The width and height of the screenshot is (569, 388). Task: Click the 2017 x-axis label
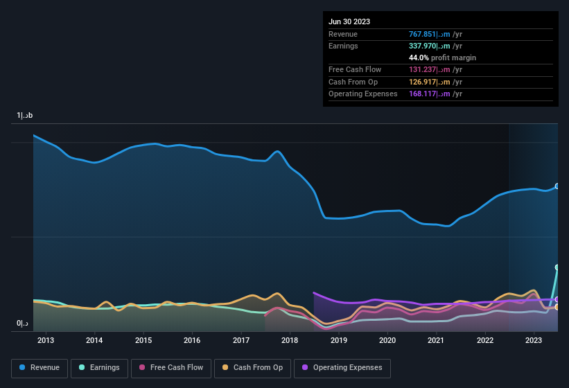coord(241,340)
